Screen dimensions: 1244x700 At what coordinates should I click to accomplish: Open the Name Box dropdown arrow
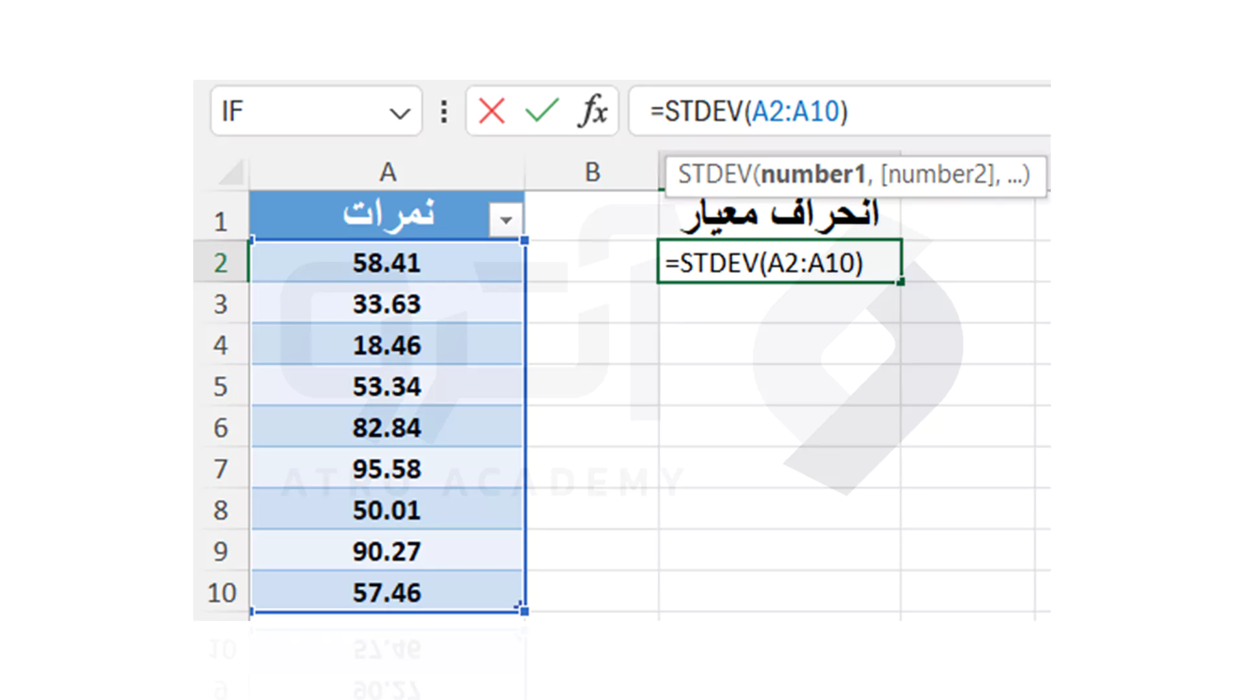tap(400, 114)
